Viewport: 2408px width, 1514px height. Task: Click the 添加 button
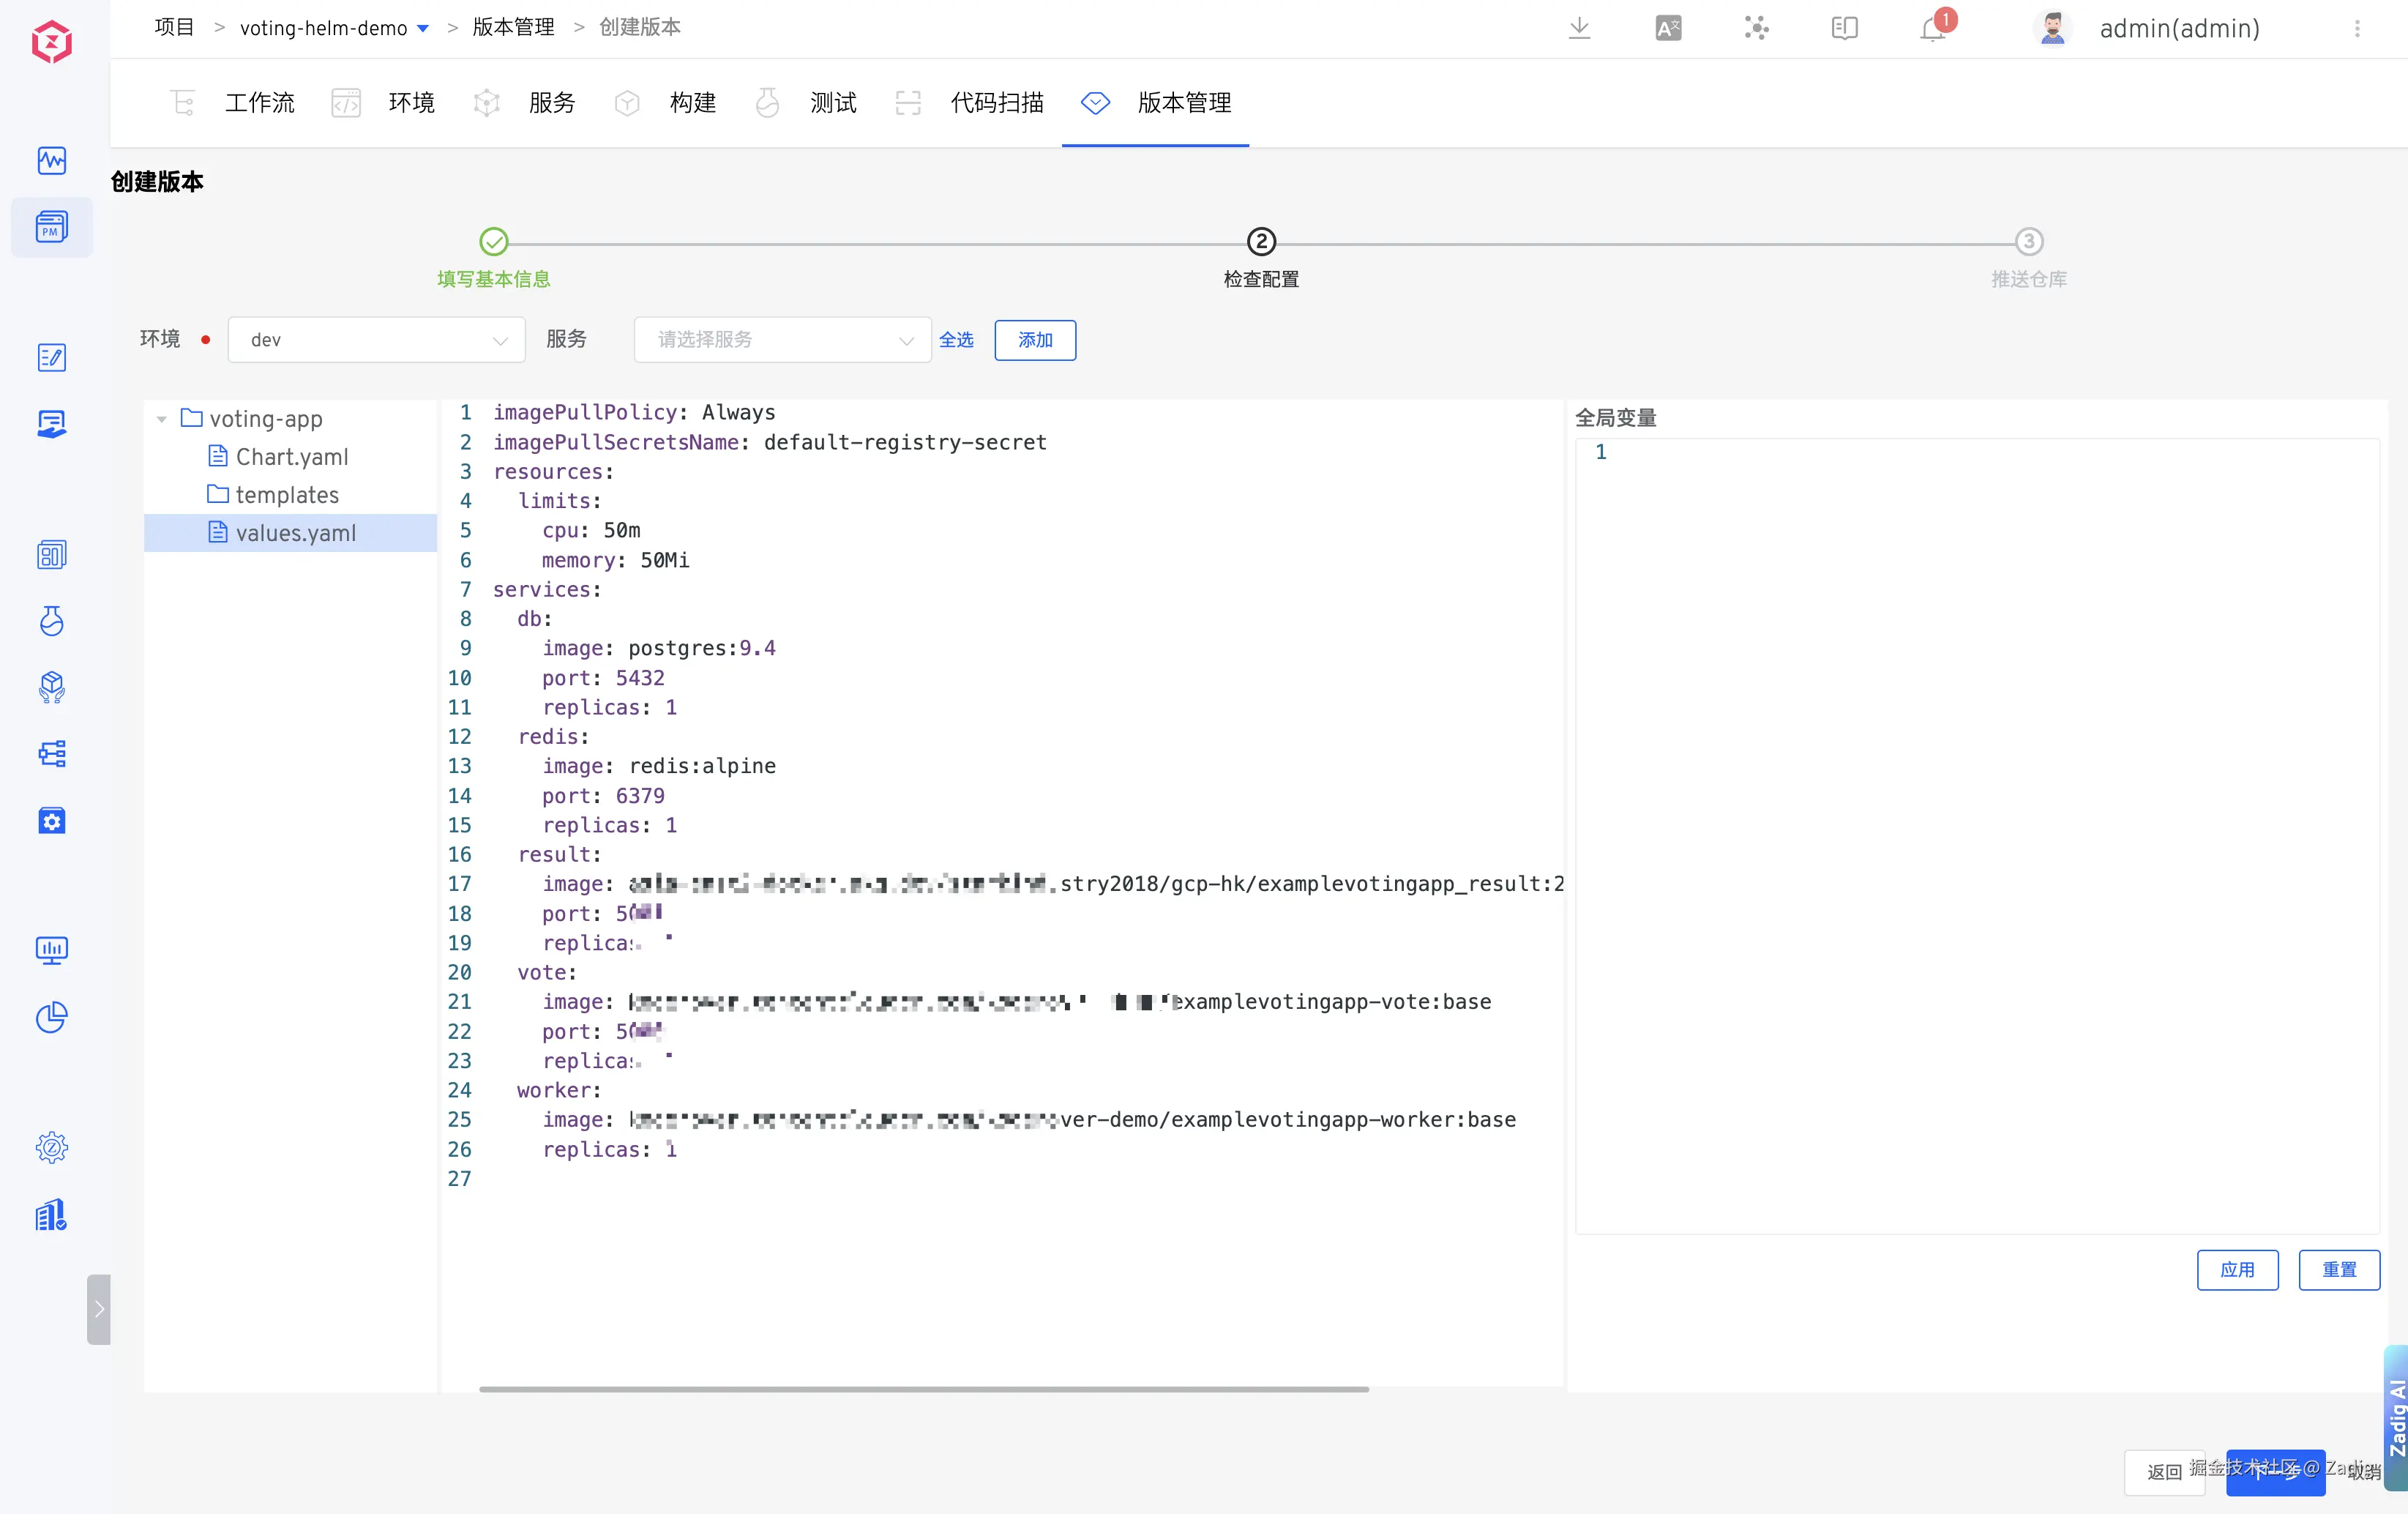click(1034, 340)
